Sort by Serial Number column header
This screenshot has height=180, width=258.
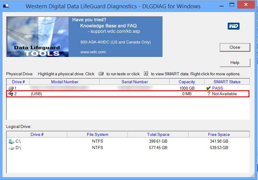click(x=134, y=82)
